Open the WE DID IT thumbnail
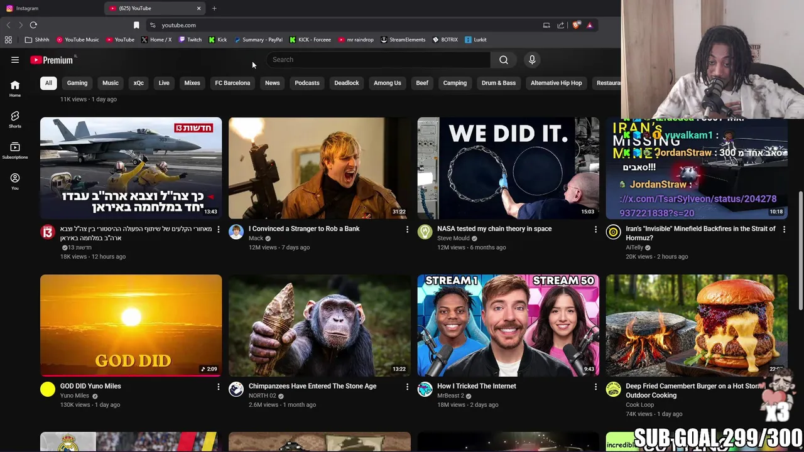The height and width of the screenshot is (452, 804). 508,168
